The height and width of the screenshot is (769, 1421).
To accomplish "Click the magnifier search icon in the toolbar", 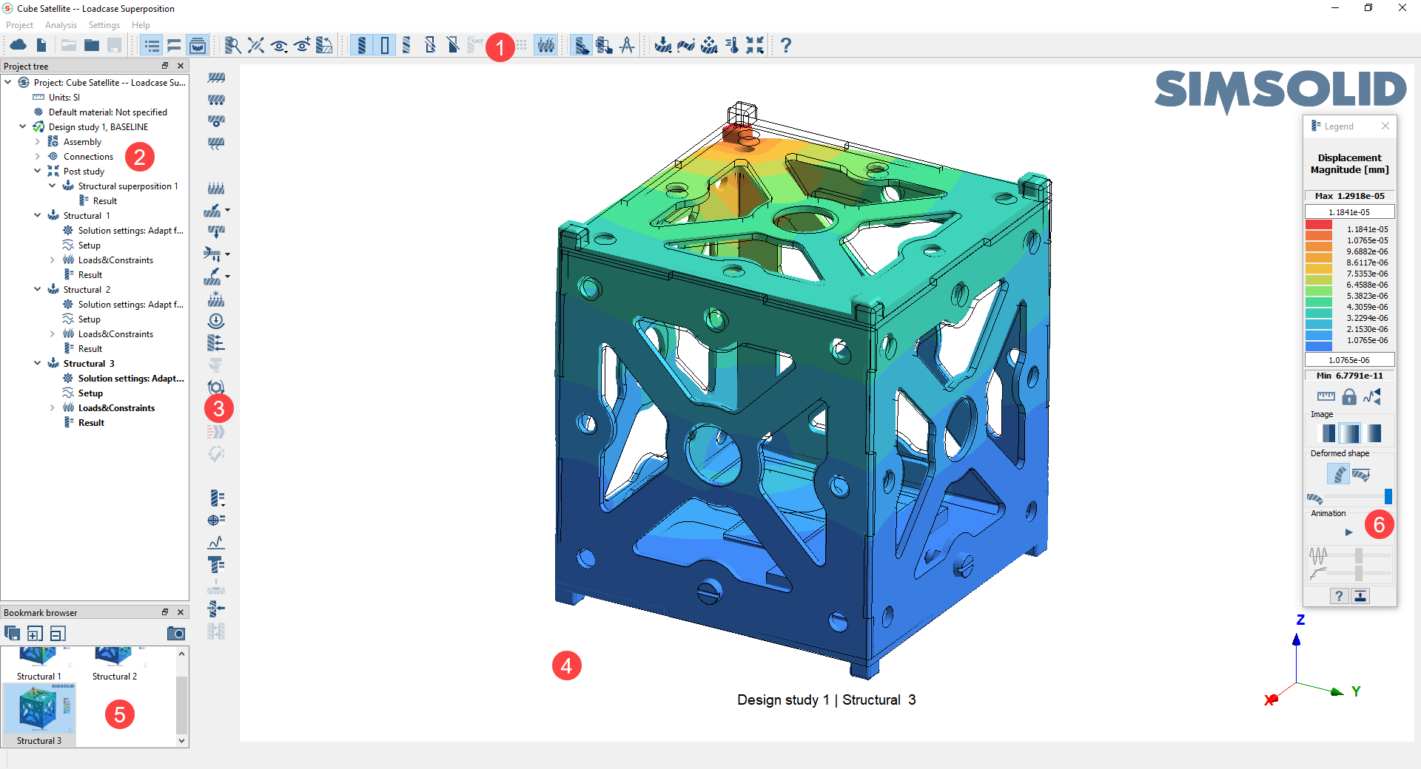I will (232, 45).
